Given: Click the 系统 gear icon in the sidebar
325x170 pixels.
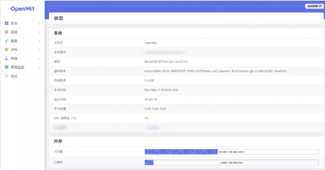Looking at the screenshot, I should pyautogui.click(x=7, y=32).
